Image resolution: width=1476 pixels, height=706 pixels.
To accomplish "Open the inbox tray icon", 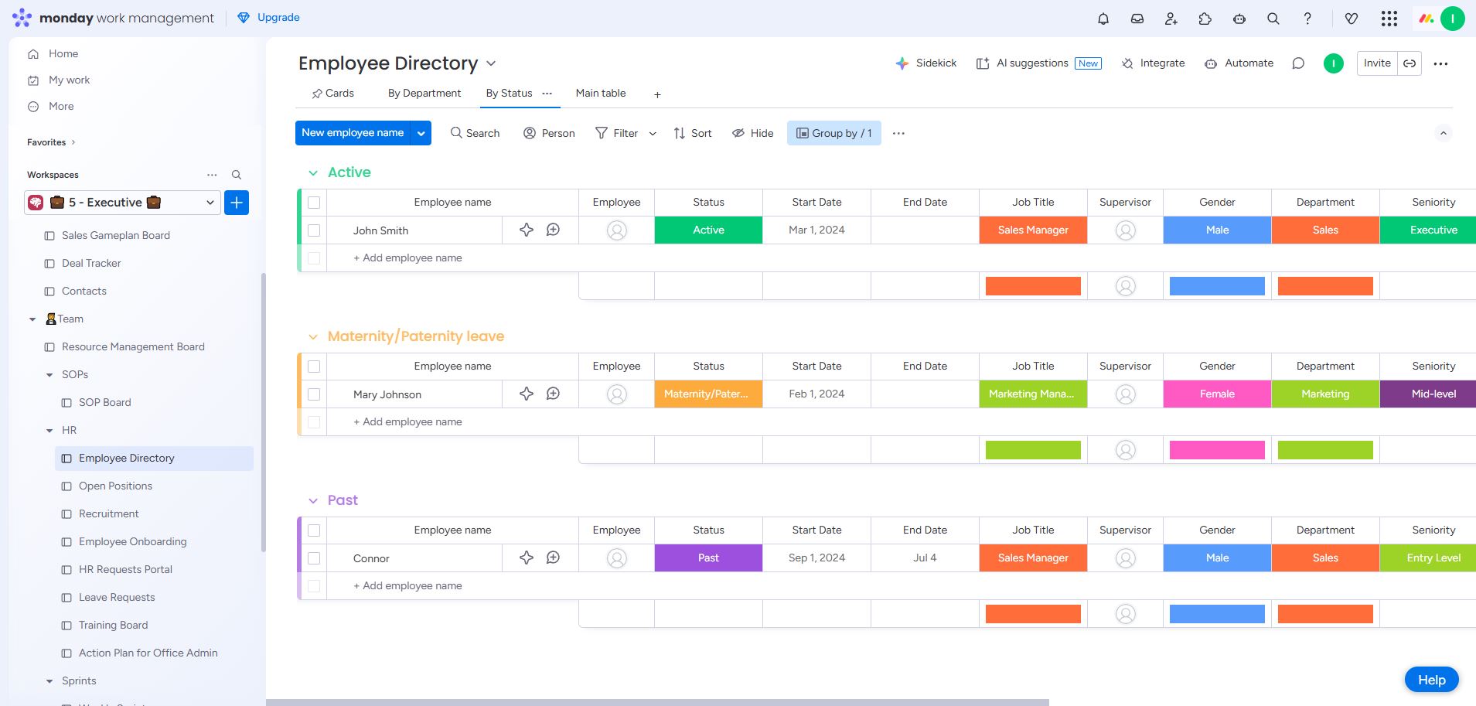I will click(1137, 19).
